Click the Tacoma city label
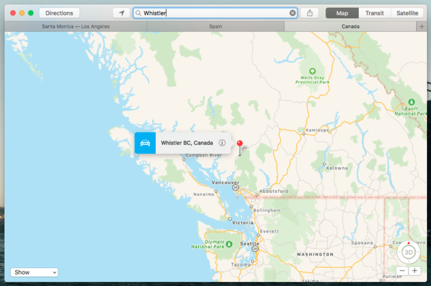Image resolution: width=431 pixels, height=286 pixels. point(241,265)
